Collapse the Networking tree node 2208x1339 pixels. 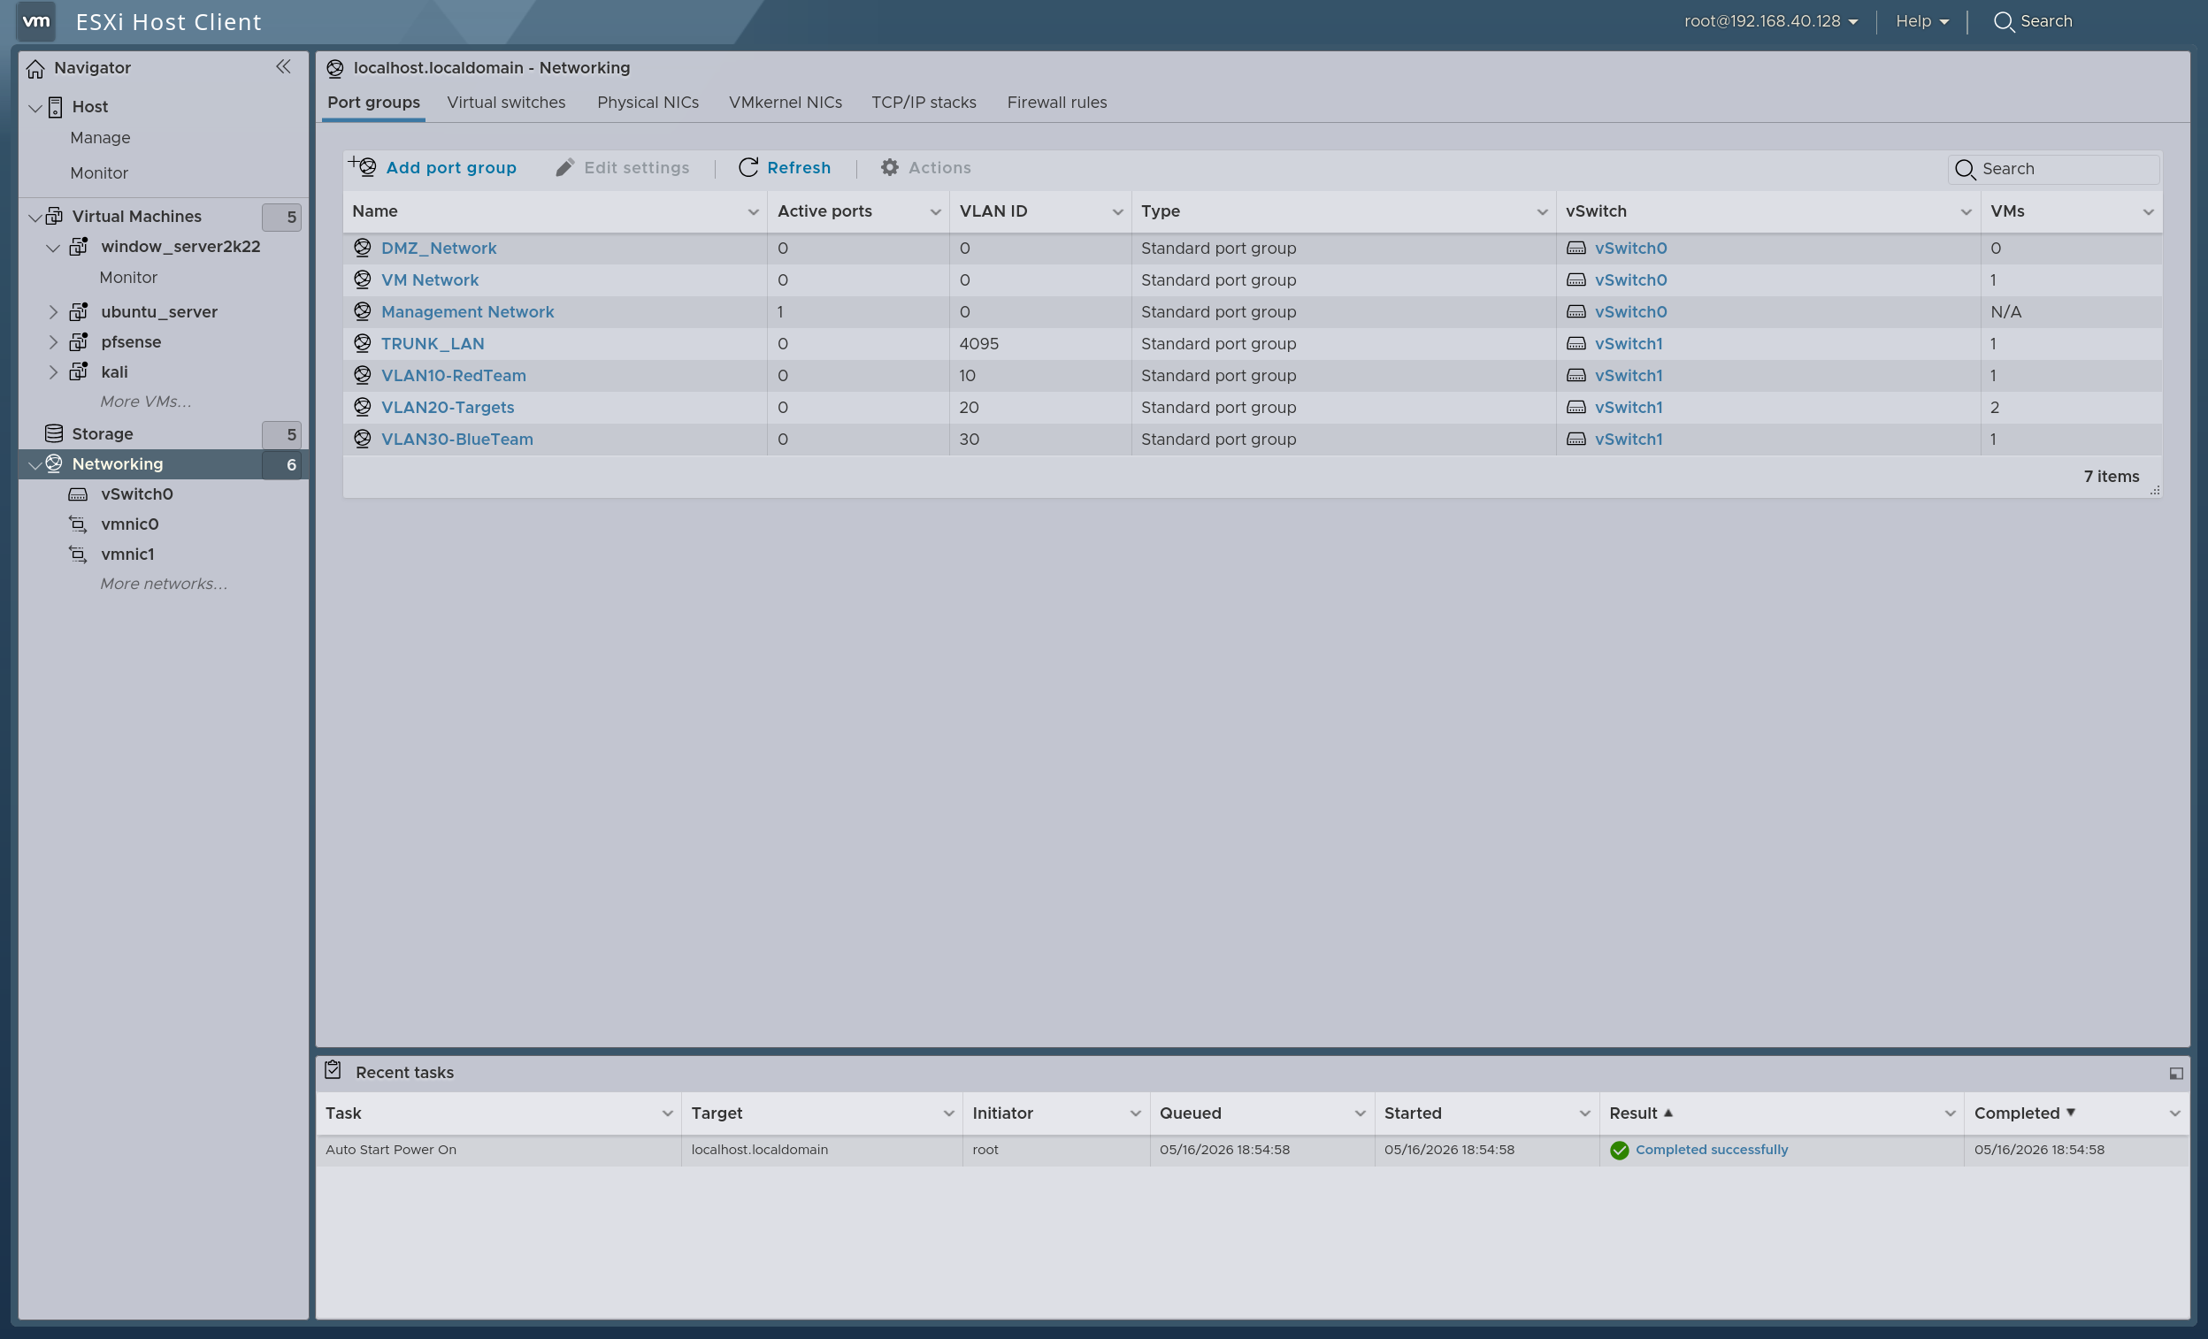(35, 465)
